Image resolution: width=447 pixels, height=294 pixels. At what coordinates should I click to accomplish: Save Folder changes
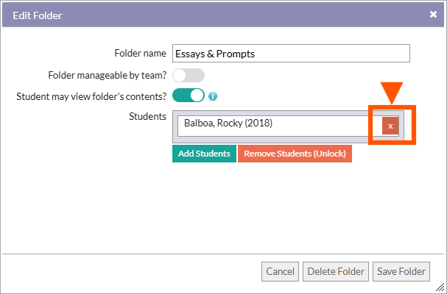[x=401, y=271]
